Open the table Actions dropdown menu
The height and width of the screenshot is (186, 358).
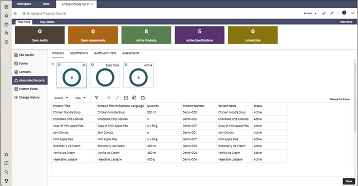pyautogui.click(x=61, y=98)
